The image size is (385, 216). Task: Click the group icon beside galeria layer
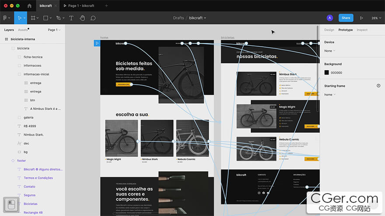(19, 117)
